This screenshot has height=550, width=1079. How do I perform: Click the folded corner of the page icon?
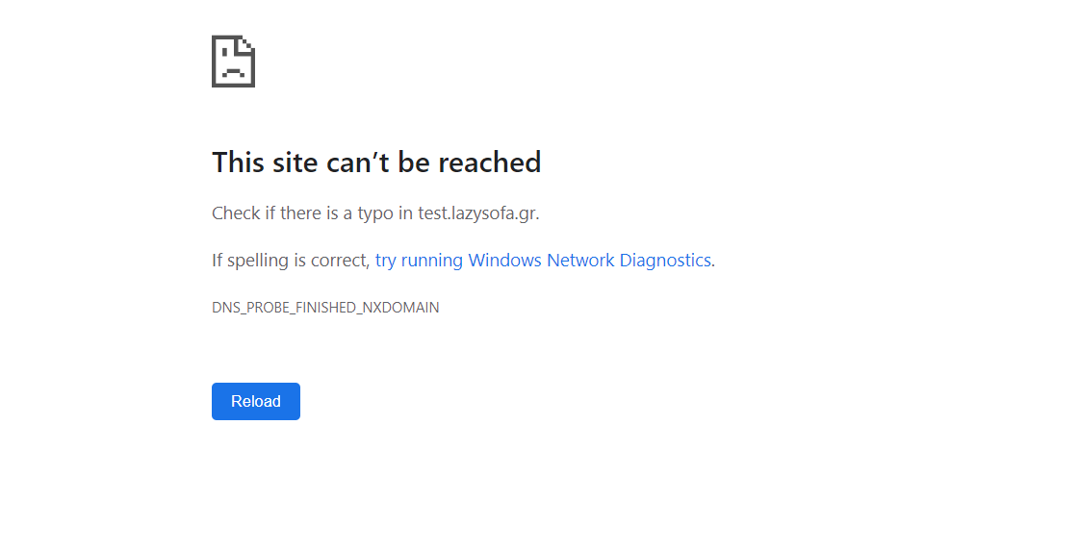[246, 44]
